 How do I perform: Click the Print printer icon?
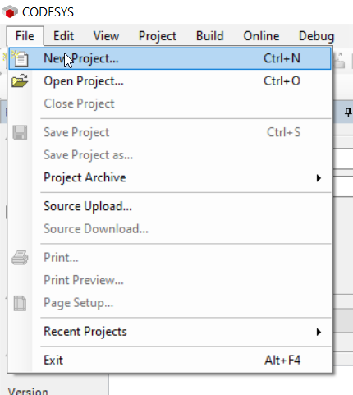pos(20,258)
